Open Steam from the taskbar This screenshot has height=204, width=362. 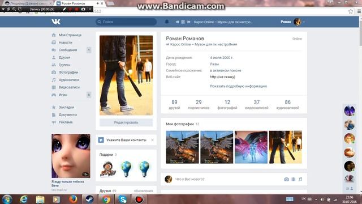click(x=89, y=199)
